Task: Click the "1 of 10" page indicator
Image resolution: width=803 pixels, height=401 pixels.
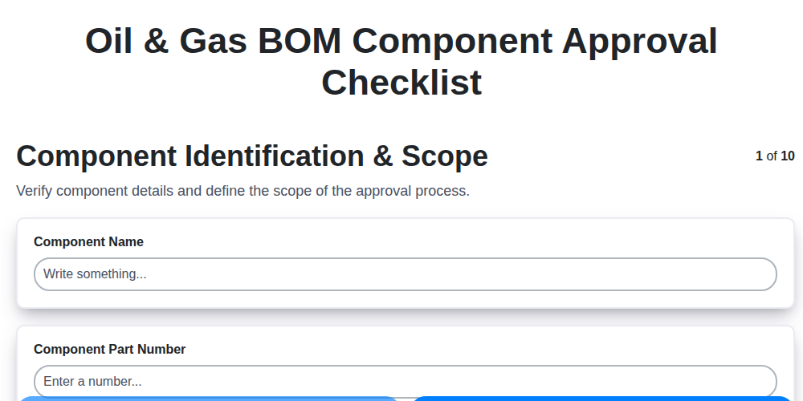Action: point(775,156)
